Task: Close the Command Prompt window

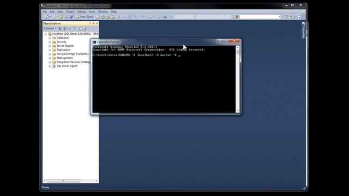Action: point(234,41)
